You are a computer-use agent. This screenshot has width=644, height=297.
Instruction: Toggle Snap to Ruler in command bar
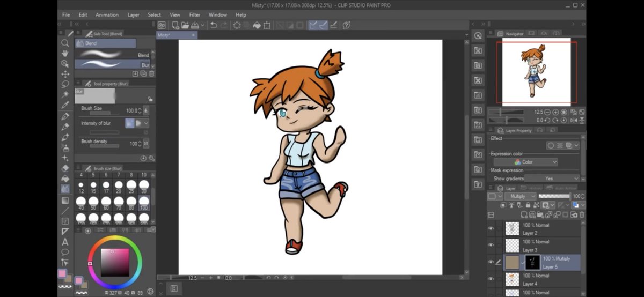[x=313, y=25]
